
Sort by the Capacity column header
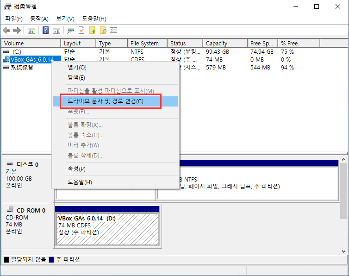click(x=225, y=43)
